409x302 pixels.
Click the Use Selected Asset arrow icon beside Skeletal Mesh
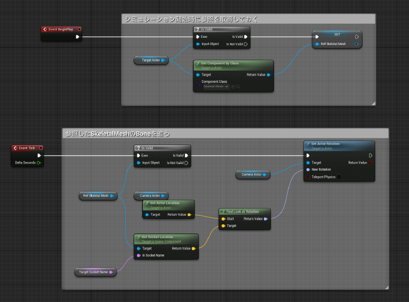pyautogui.click(x=233, y=86)
